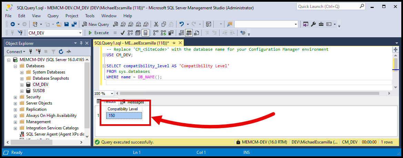Toggle Include Client Statistics
Image resolution: width=403 pixels, height=158 pixels.
tap(171, 33)
